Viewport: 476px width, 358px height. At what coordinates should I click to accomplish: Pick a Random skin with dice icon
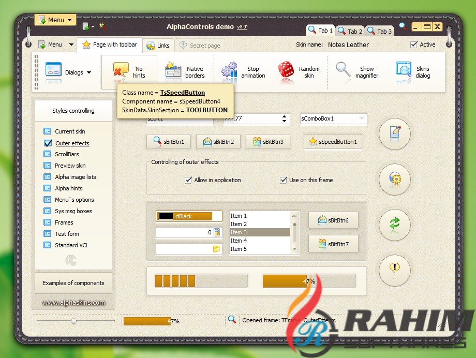(299, 72)
